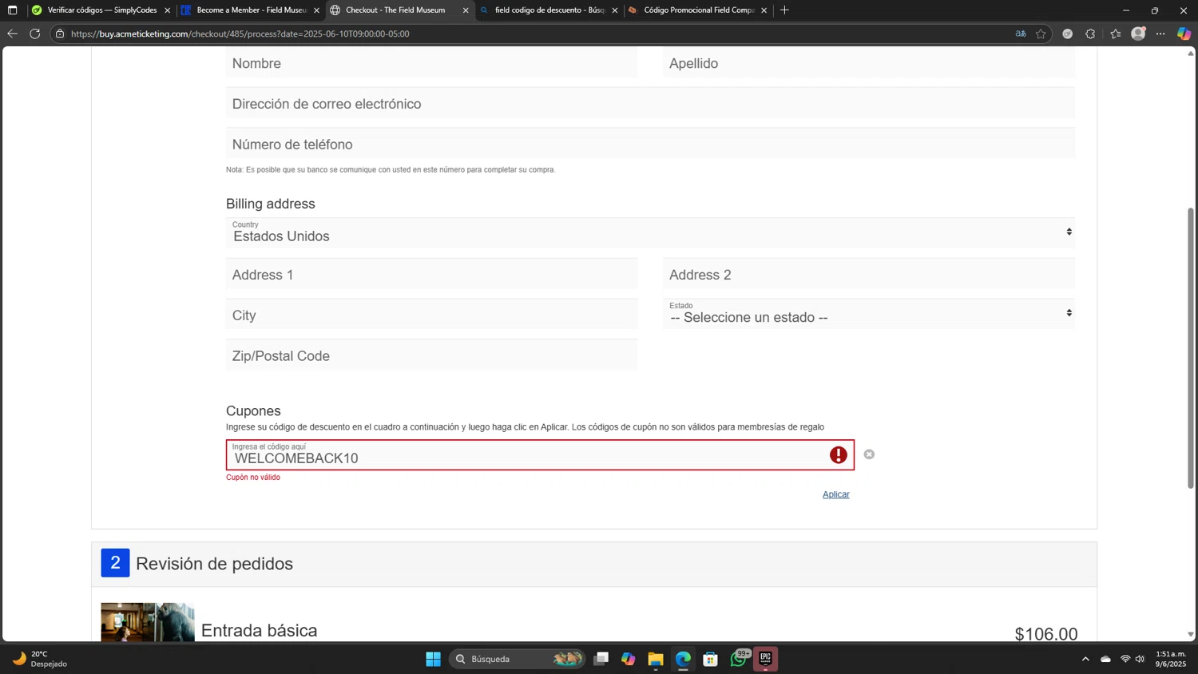
Task: Click the Aplicar coupon link
Action: (x=835, y=494)
